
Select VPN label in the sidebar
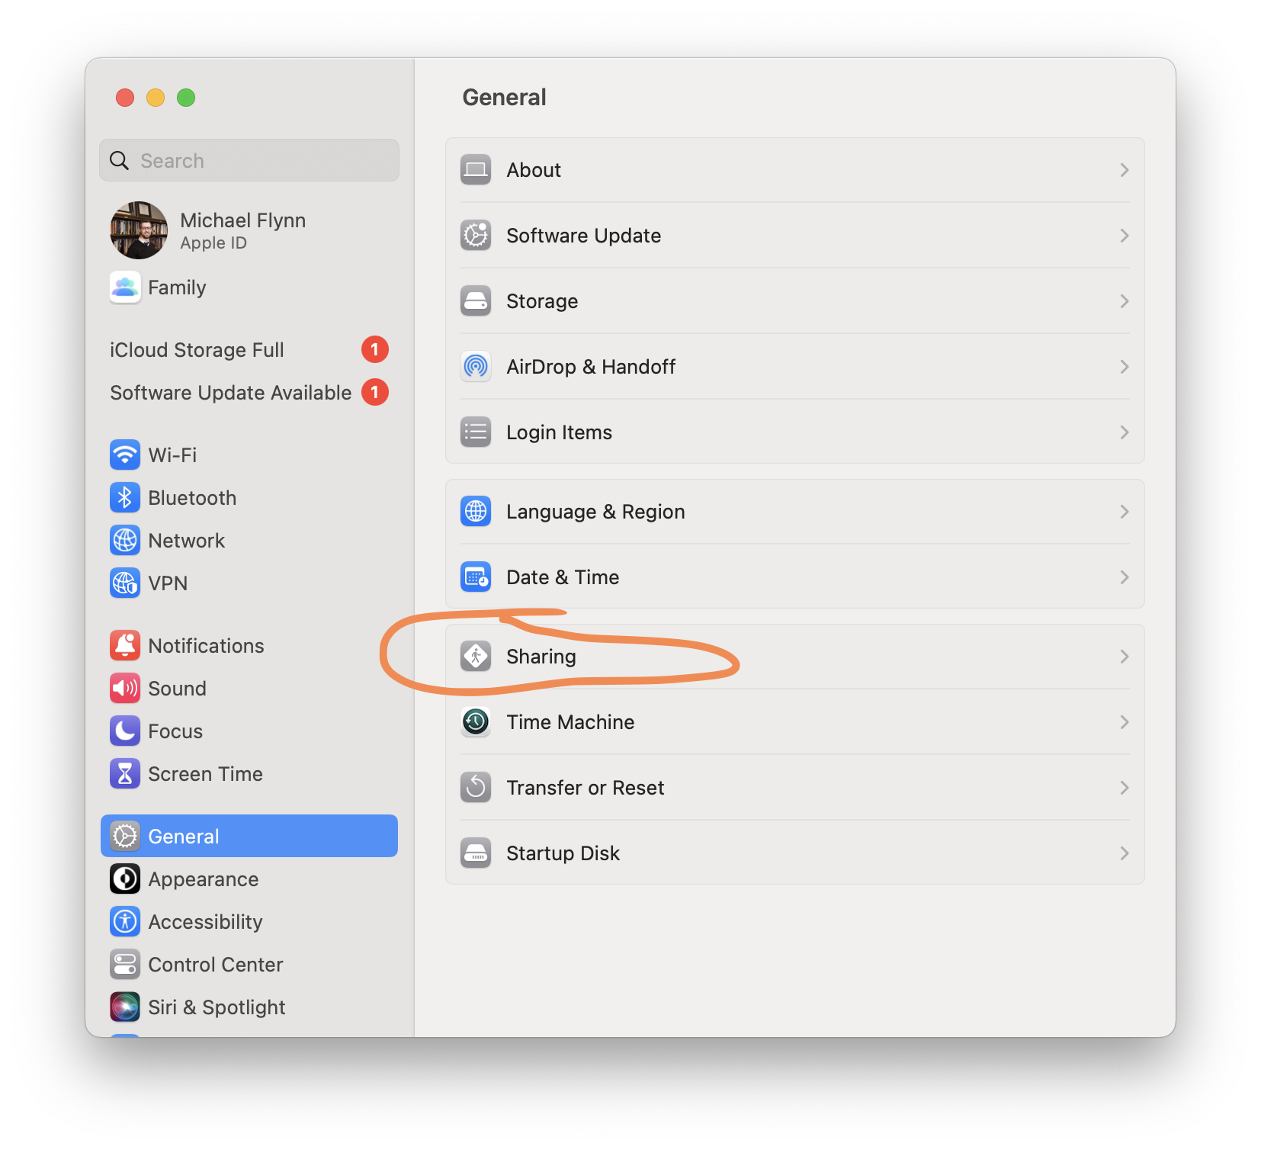(168, 583)
